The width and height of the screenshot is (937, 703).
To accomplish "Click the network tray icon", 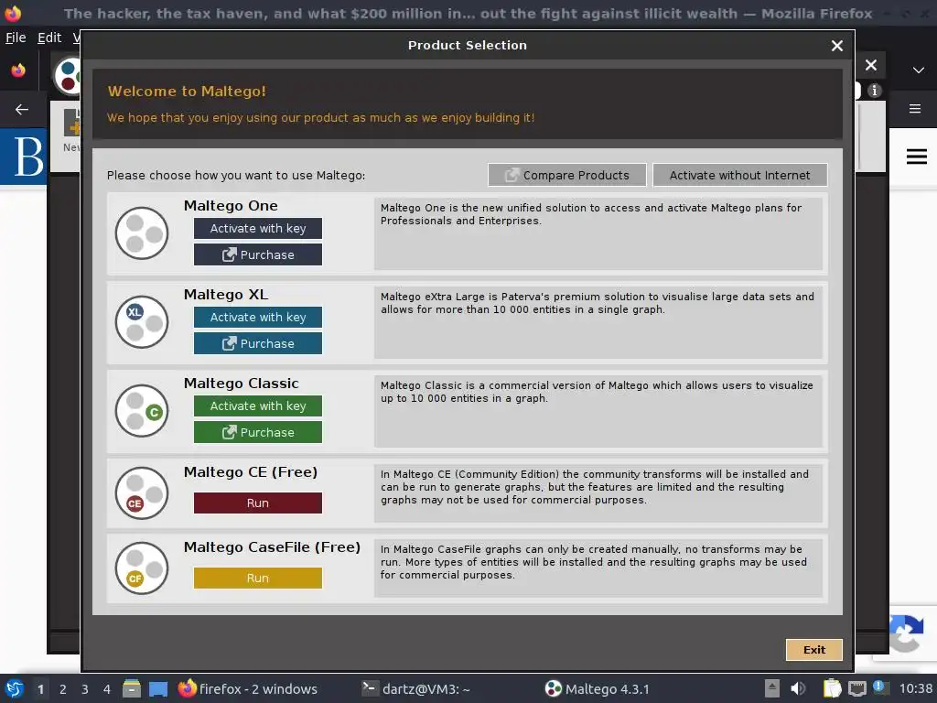I will pos(856,688).
